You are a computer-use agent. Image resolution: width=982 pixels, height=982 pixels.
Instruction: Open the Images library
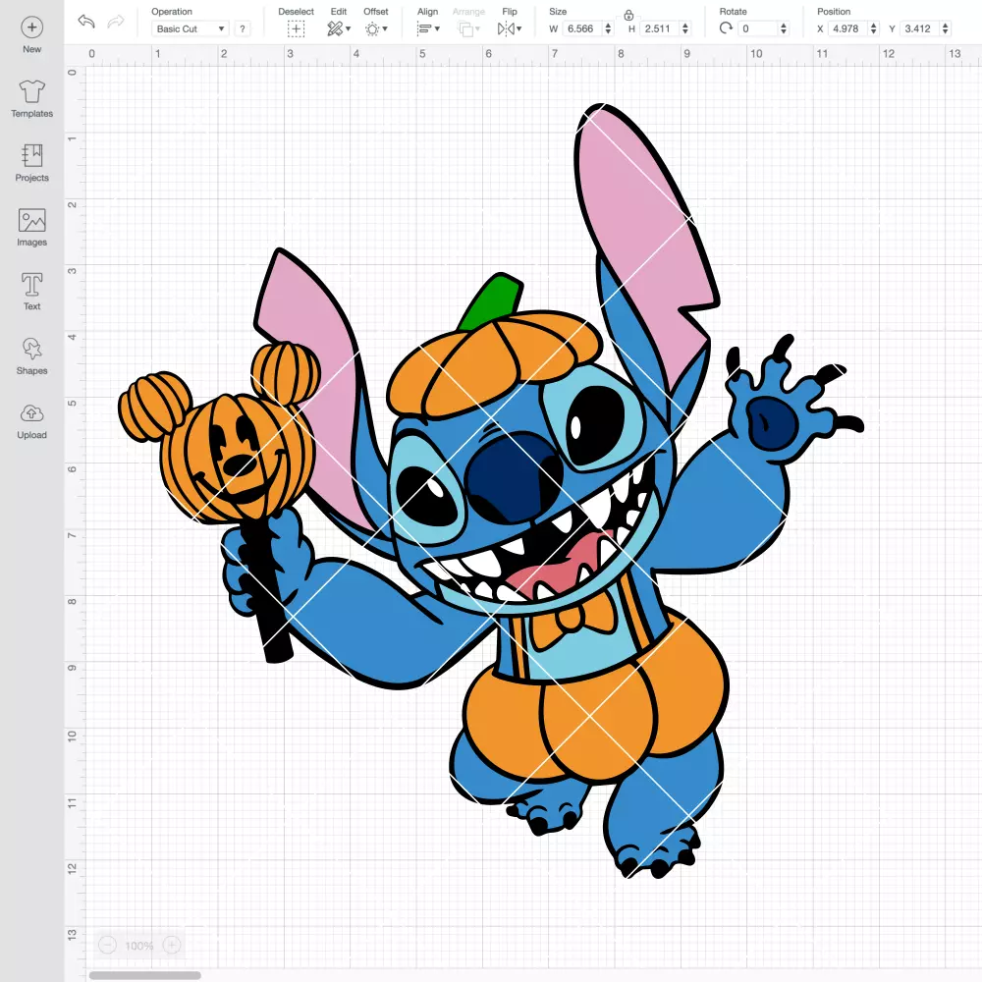coord(31,228)
